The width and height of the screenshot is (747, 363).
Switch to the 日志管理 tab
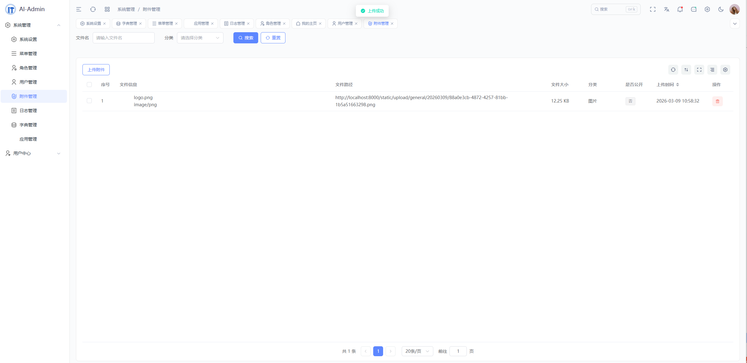click(237, 24)
